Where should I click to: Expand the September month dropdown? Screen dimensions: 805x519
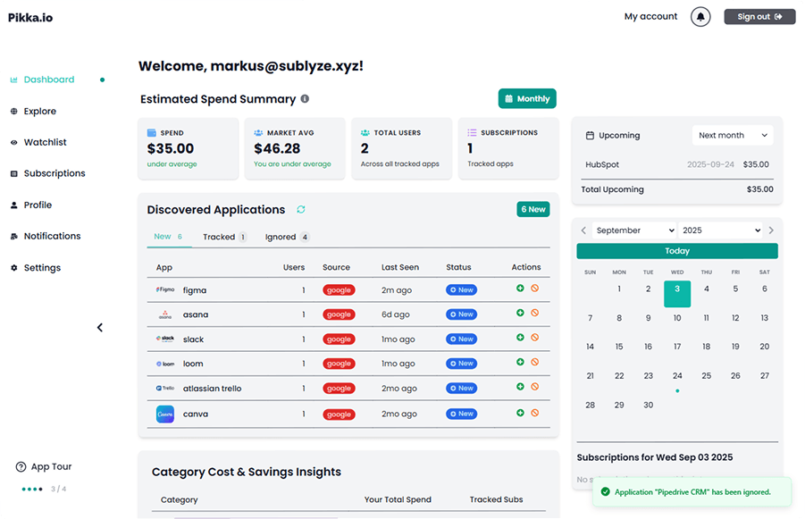click(x=634, y=230)
